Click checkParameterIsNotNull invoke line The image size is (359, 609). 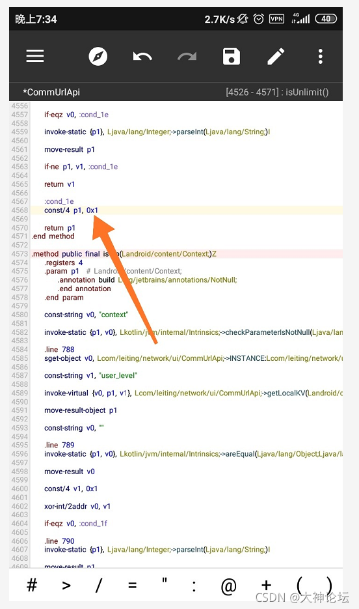pos(193,332)
